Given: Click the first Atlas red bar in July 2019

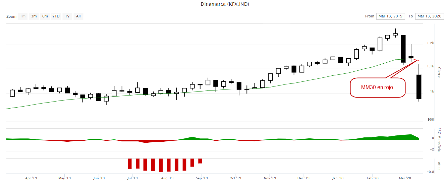Looking at the screenshot, I should pos(130,164).
